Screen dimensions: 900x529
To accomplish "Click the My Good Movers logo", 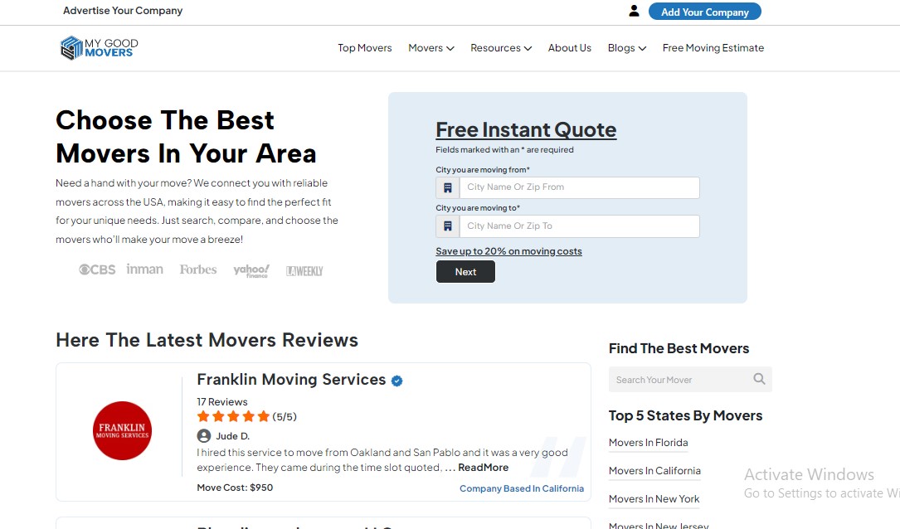I will coord(100,48).
